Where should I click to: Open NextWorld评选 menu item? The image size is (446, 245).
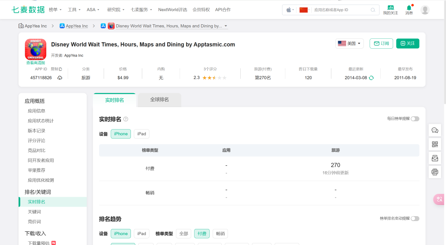click(173, 9)
